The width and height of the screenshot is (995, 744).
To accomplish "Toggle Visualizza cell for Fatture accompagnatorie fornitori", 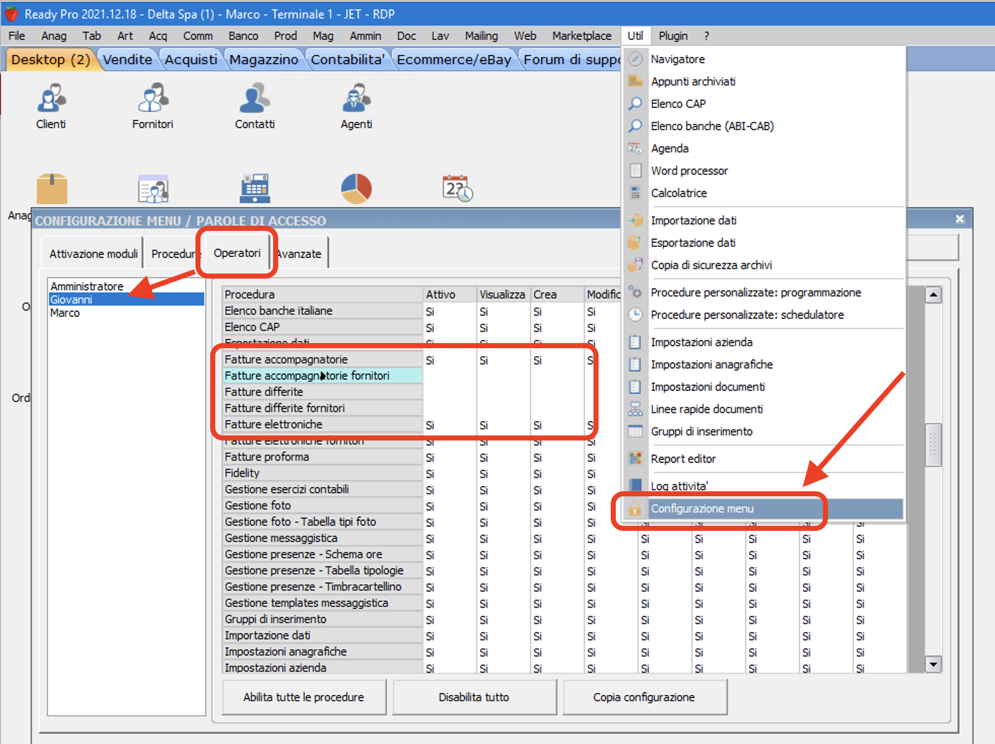I will (x=503, y=376).
